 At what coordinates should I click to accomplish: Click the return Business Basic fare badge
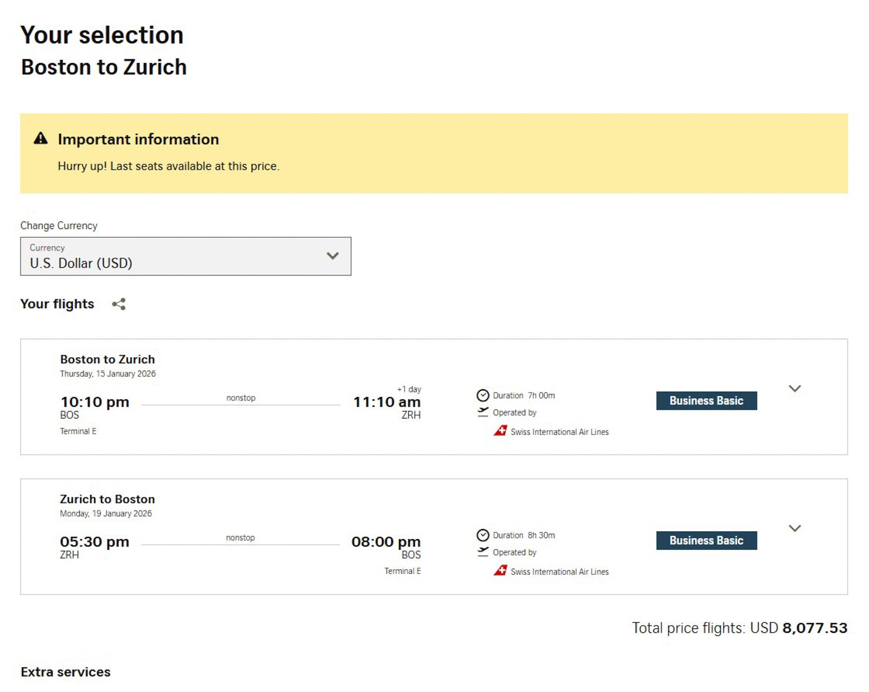coord(706,540)
